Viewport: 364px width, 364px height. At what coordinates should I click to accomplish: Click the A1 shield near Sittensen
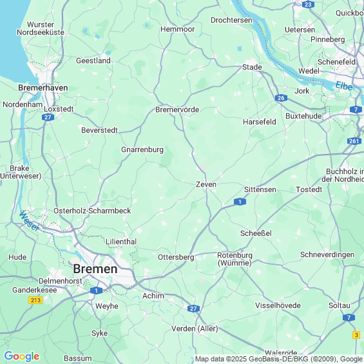point(240,202)
